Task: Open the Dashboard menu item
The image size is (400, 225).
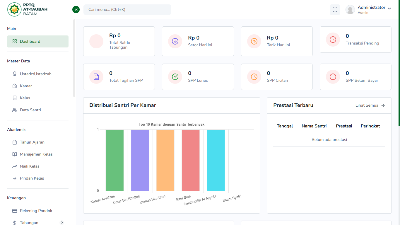Action: click(x=38, y=41)
